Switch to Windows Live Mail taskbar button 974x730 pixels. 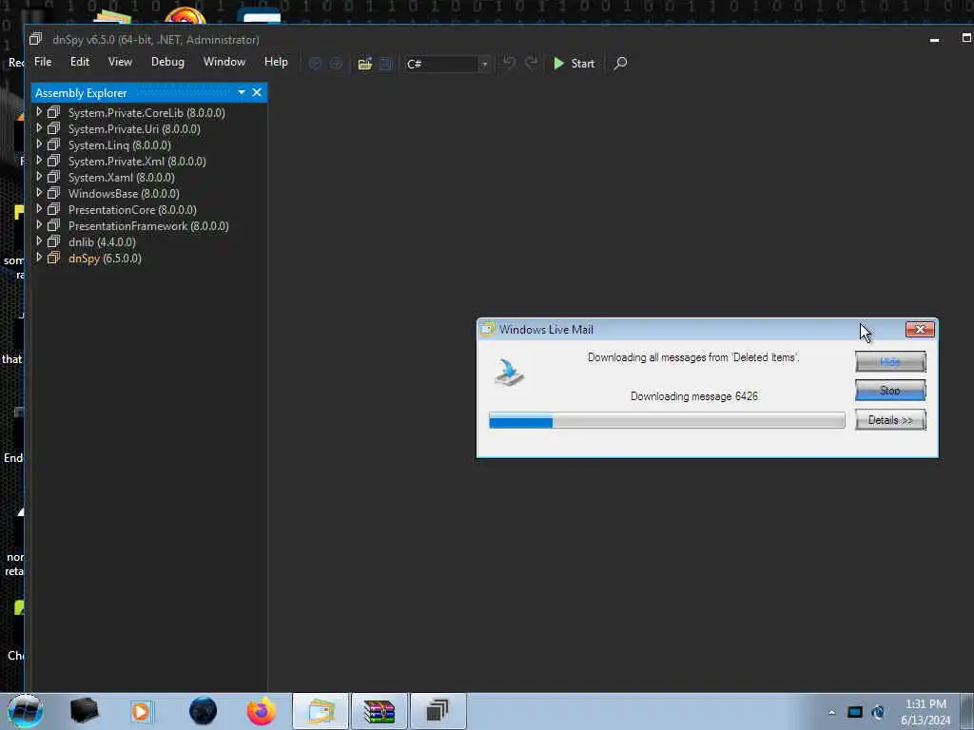321,711
